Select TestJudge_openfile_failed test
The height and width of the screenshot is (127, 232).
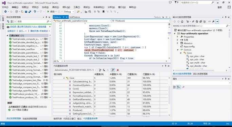(x=29, y=91)
